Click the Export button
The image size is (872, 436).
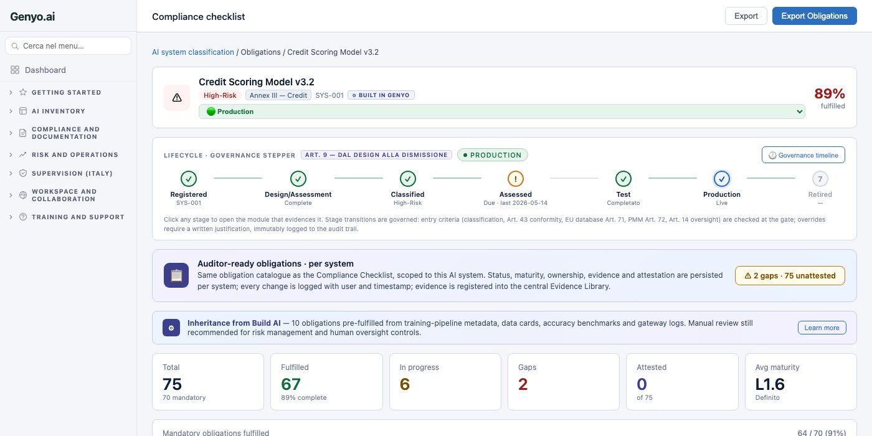coord(746,16)
